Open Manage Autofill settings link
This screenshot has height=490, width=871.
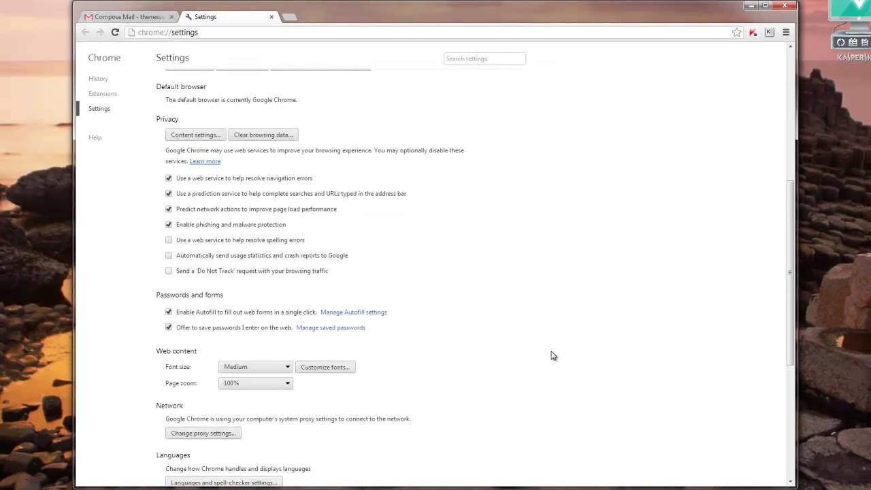coord(354,312)
